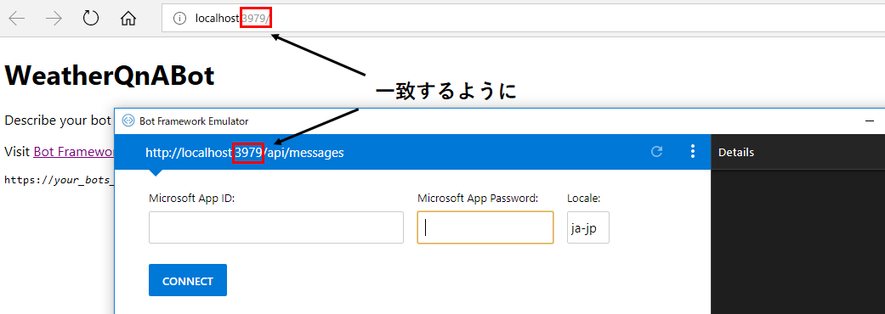Screen dimensions: 885x314
Task: Click the "Locale:" label
Action: [583, 198]
